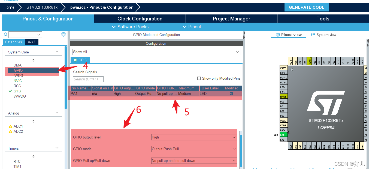
Task: Click in the Search Signals input field
Action: tap(88, 79)
